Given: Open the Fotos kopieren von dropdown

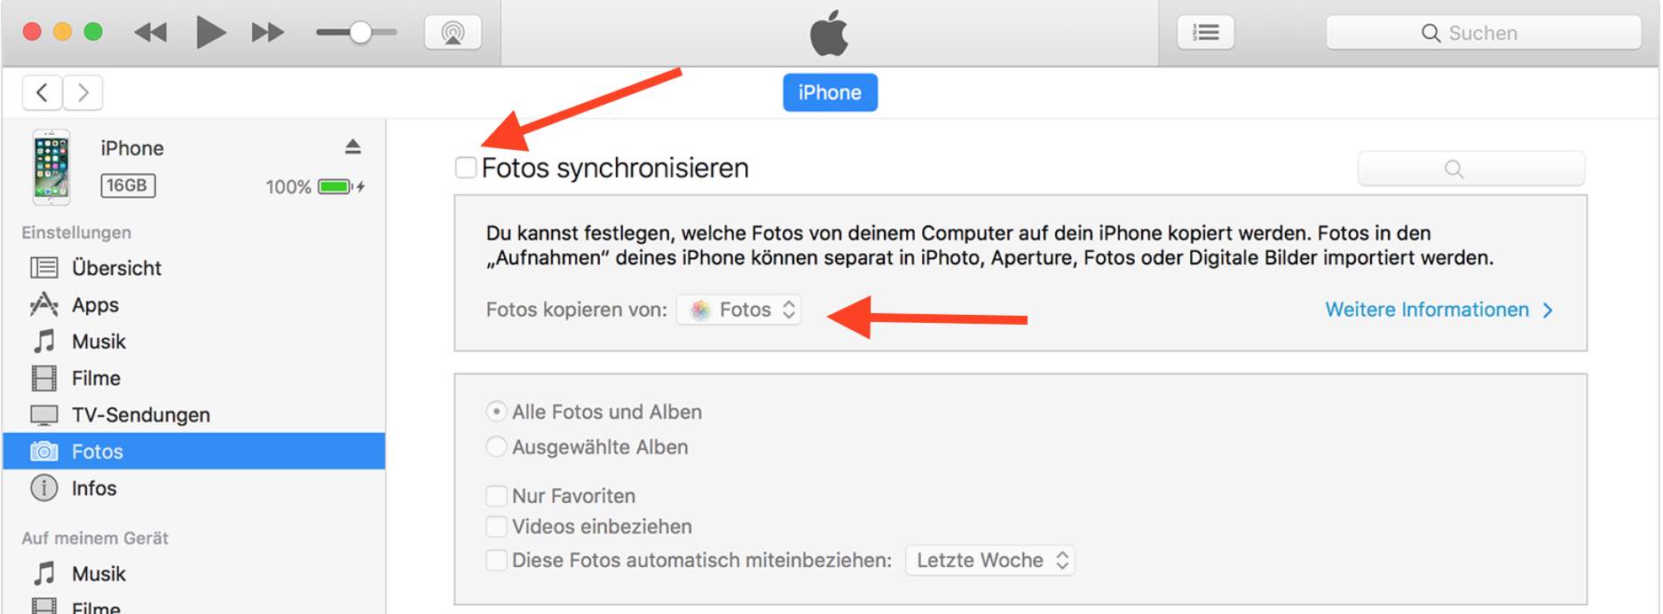Looking at the screenshot, I should coord(739,310).
